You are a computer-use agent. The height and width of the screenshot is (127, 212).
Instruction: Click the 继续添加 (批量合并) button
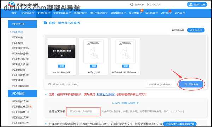160,84
